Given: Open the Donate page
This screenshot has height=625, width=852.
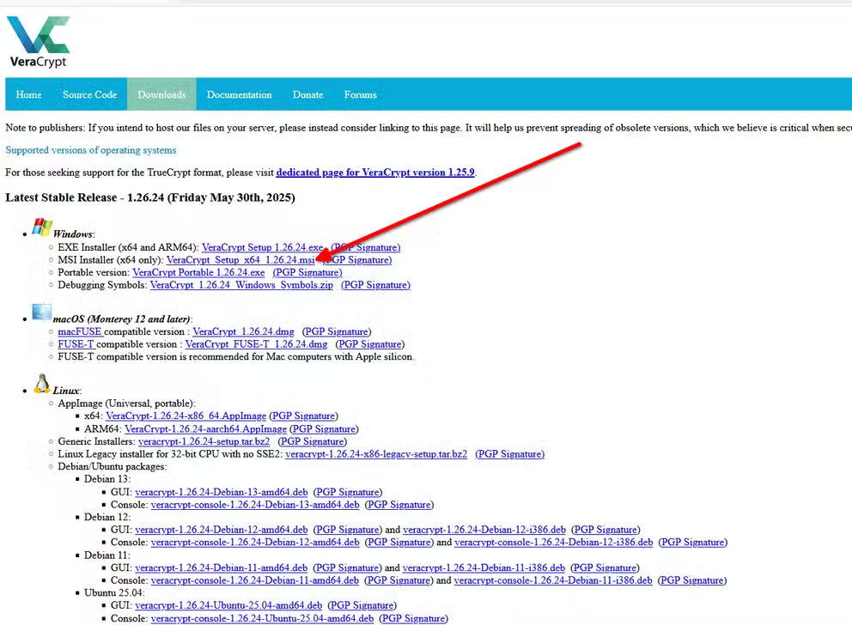Looking at the screenshot, I should [x=307, y=94].
